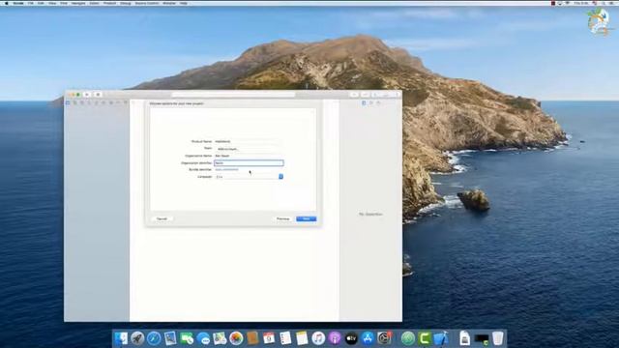
Task: Click the Organization Name field
Action: [x=249, y=156]
